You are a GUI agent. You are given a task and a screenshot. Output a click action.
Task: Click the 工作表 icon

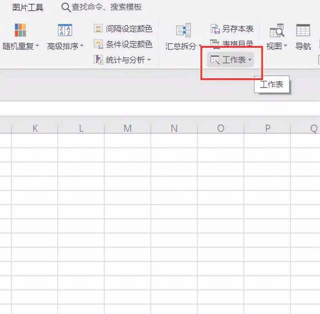pyautogui.click(x=215, y=60)
